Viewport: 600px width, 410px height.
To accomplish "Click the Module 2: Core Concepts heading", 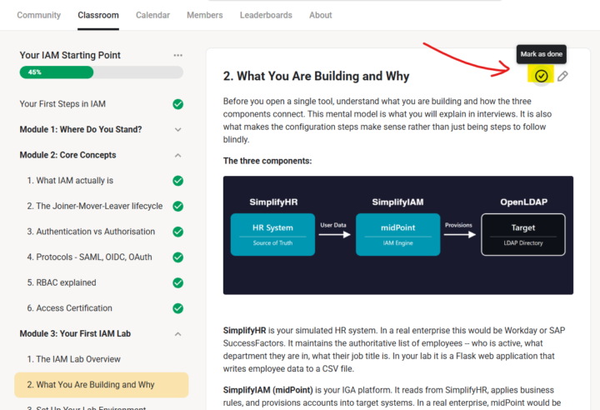I will (67, 155).
